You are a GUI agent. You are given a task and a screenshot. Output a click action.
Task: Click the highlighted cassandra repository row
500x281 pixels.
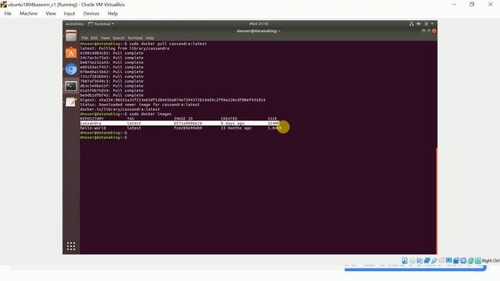click(x=180, y=123)
